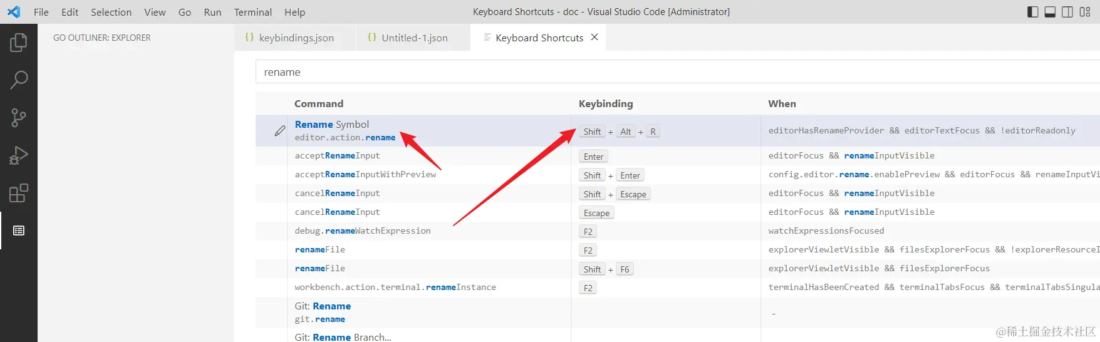Open the Source Control view
Screen dimensions: 1100x342
click(19, 118)
